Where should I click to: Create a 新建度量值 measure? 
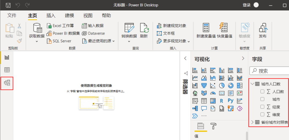(x=206, y=31)
